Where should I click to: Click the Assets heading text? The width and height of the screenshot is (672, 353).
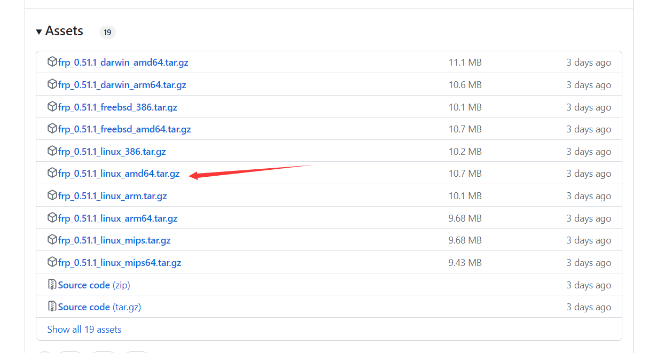click(64, 31)
